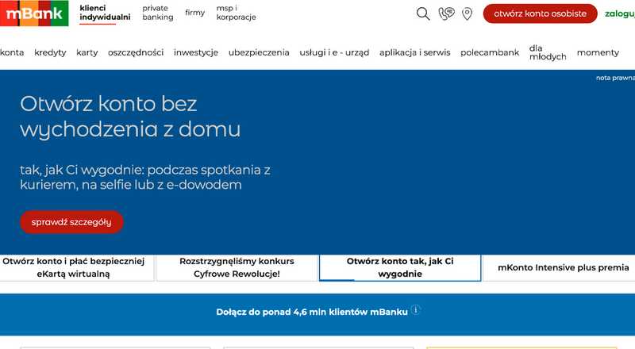Image resolution: width=635 pixels, height=349 pixels.
Task: Open the ubezpieczenia menu
Action: tap(259, 52)
